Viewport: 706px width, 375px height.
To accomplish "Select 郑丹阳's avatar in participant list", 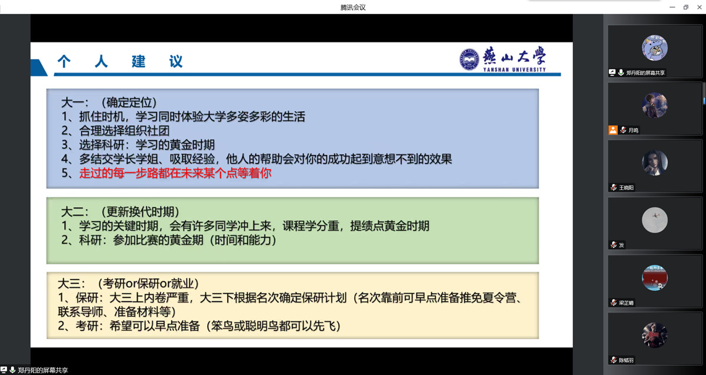I will coord(654,48).
